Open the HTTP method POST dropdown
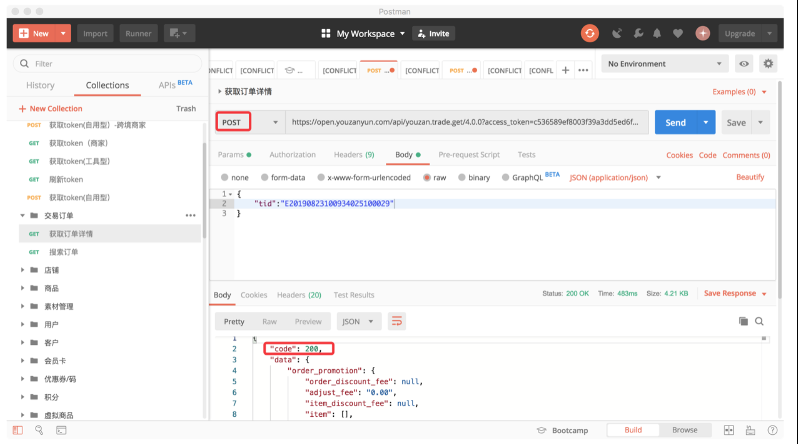 click(x=250, y=122)
